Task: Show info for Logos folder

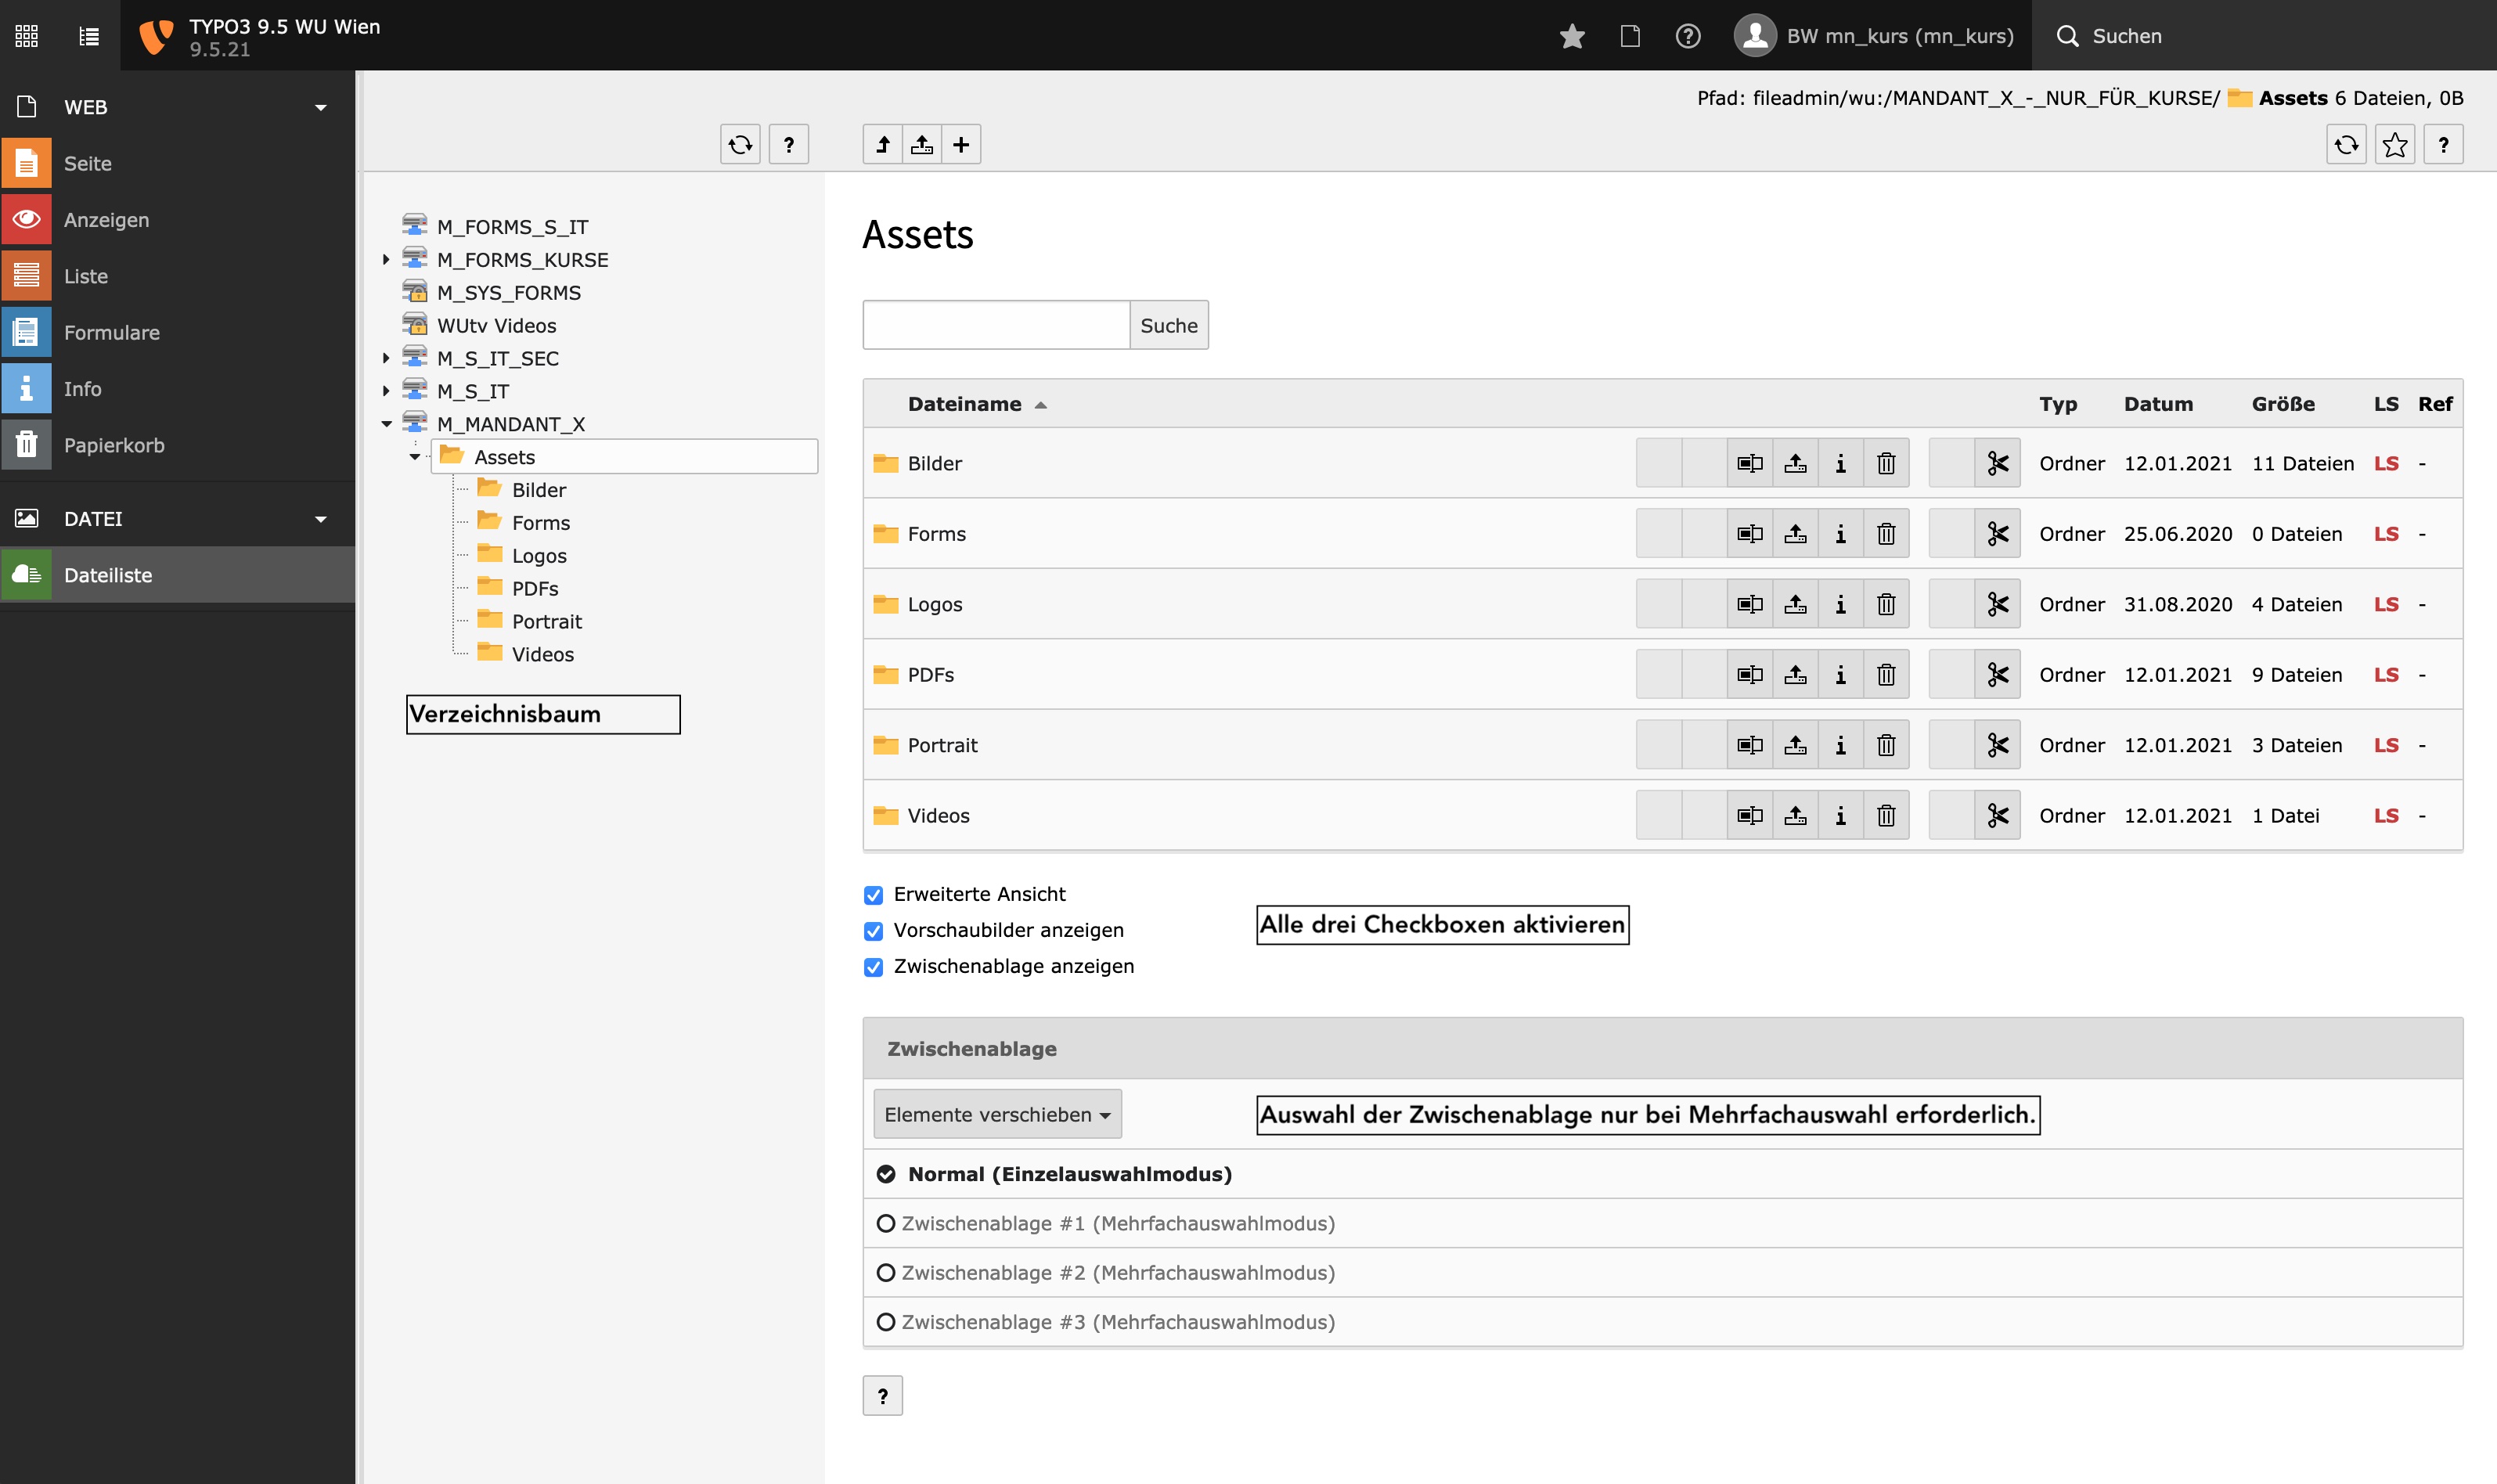Action: (x=1841, y=604)
